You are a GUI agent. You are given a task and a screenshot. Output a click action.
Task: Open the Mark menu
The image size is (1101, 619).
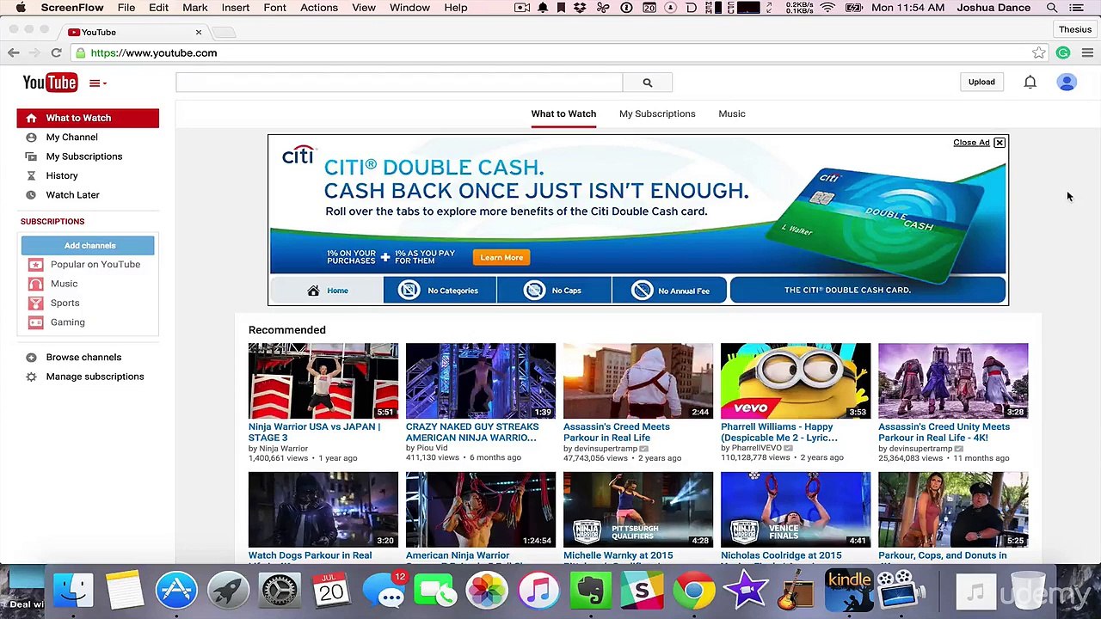click(195, 8)
